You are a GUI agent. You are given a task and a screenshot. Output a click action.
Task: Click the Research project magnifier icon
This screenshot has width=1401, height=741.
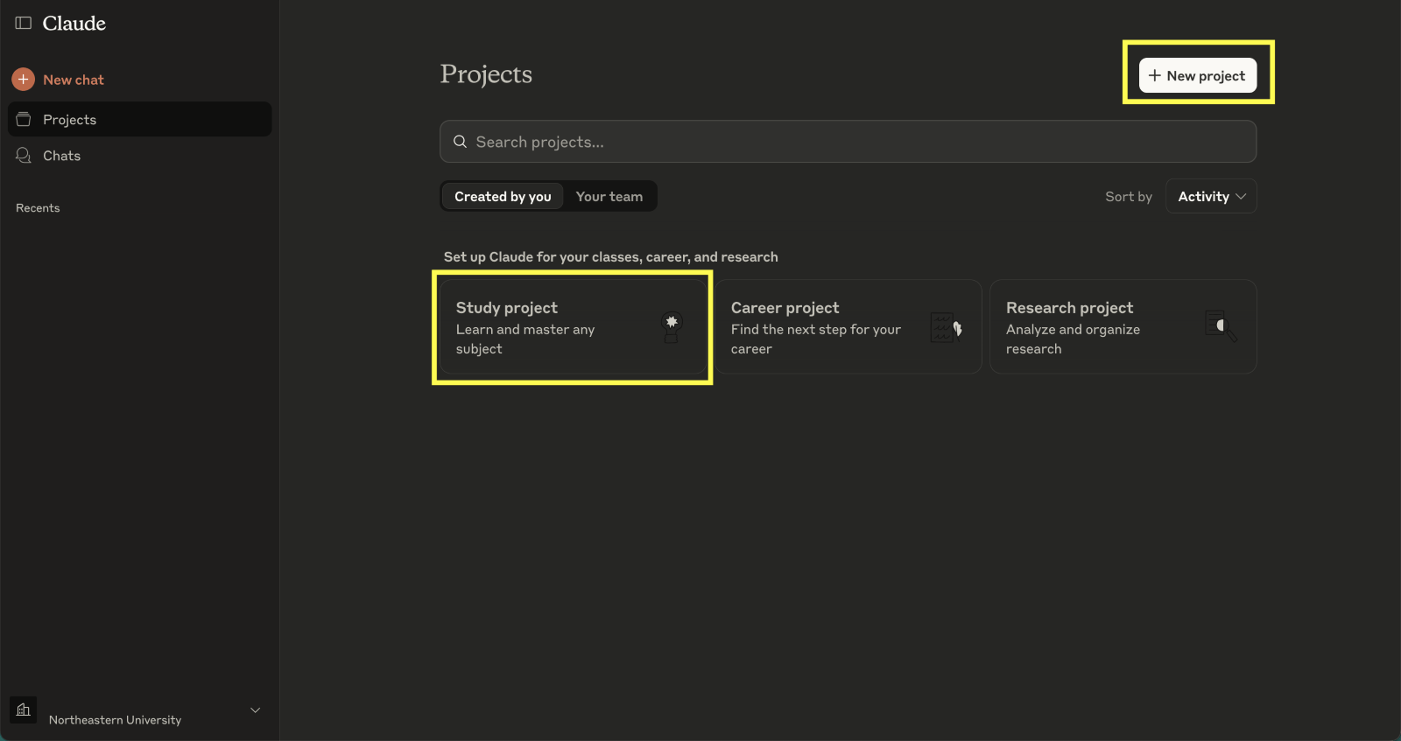[x=1220, y=326]
